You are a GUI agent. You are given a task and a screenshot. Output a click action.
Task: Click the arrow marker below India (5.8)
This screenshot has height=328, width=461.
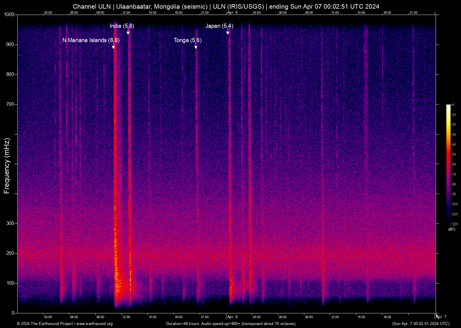tap(128, 33)
